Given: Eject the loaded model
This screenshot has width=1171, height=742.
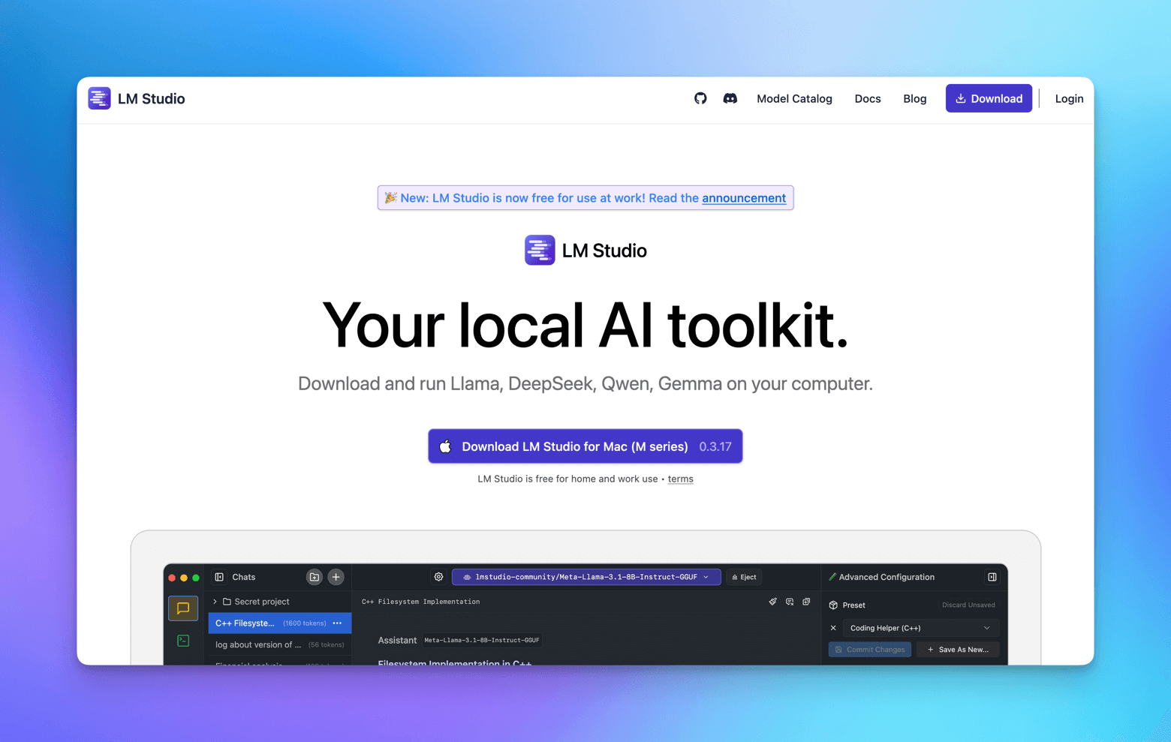Looking at the screenshot, I should click(x=744, y=577).
